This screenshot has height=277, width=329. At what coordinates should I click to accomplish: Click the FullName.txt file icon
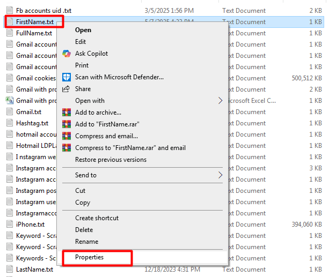coord(10,33)
